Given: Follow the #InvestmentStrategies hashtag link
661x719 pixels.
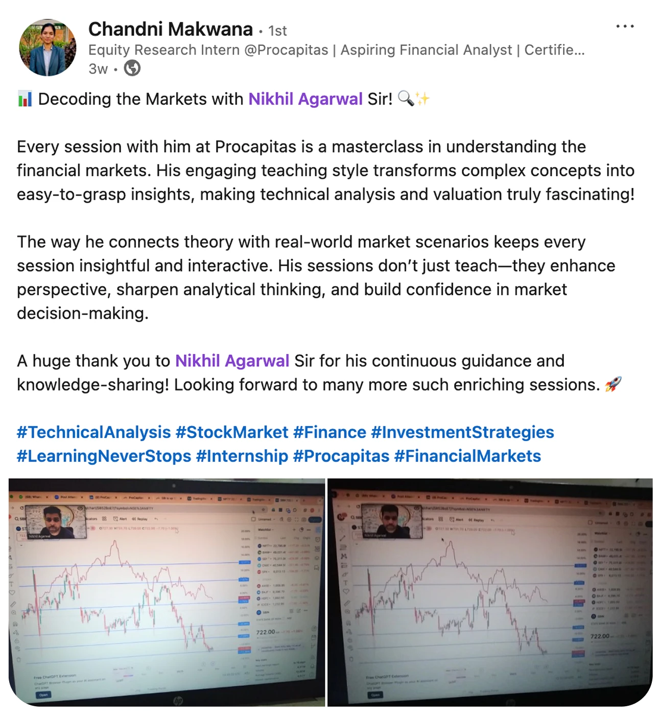Looking at the screenshot, I should click(x=462, y=433).
